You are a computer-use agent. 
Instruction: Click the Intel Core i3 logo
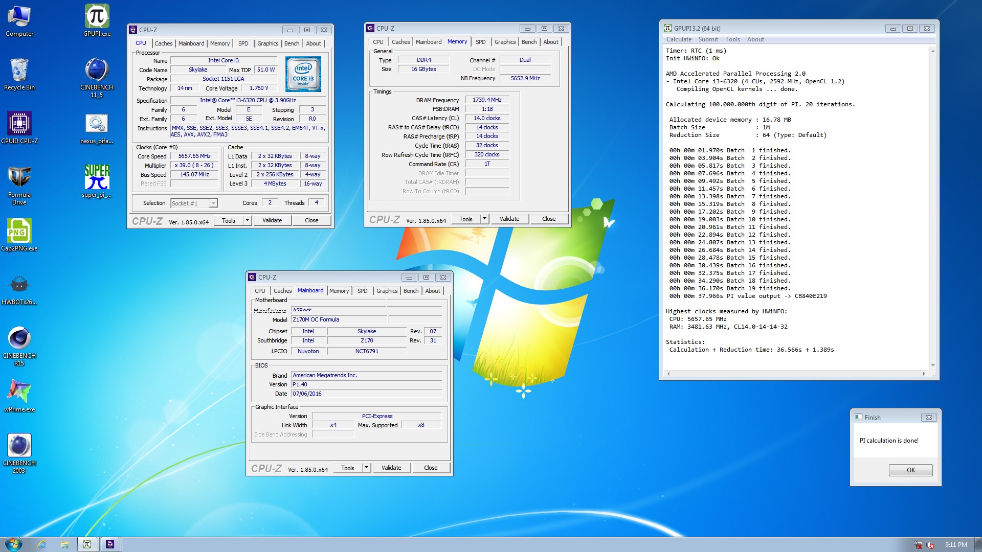[303, 74]
